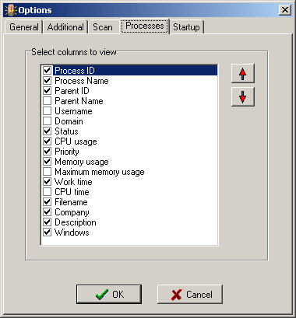Image resolution: width=296 pixels, height=318 pixels.
Task: Uncheck the Windows column checkbox
Action: point(47,232)
